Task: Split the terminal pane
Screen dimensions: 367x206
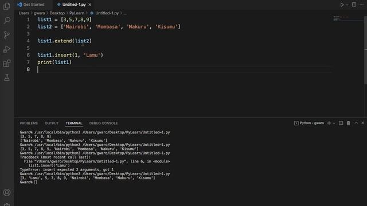Action: tap(341, 123)
